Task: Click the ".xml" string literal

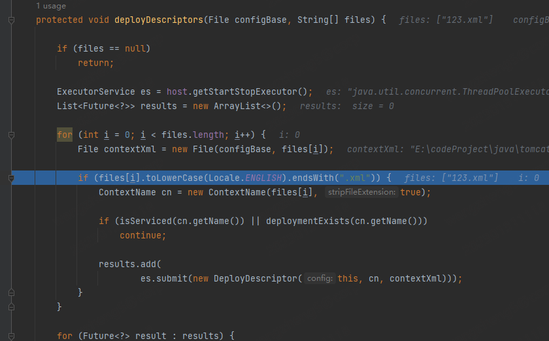Action: pos(355,178)
